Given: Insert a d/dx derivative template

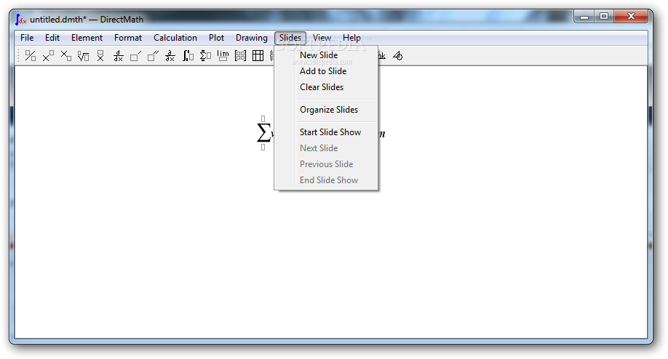Looking at the screenshot, I should (118, 56).
